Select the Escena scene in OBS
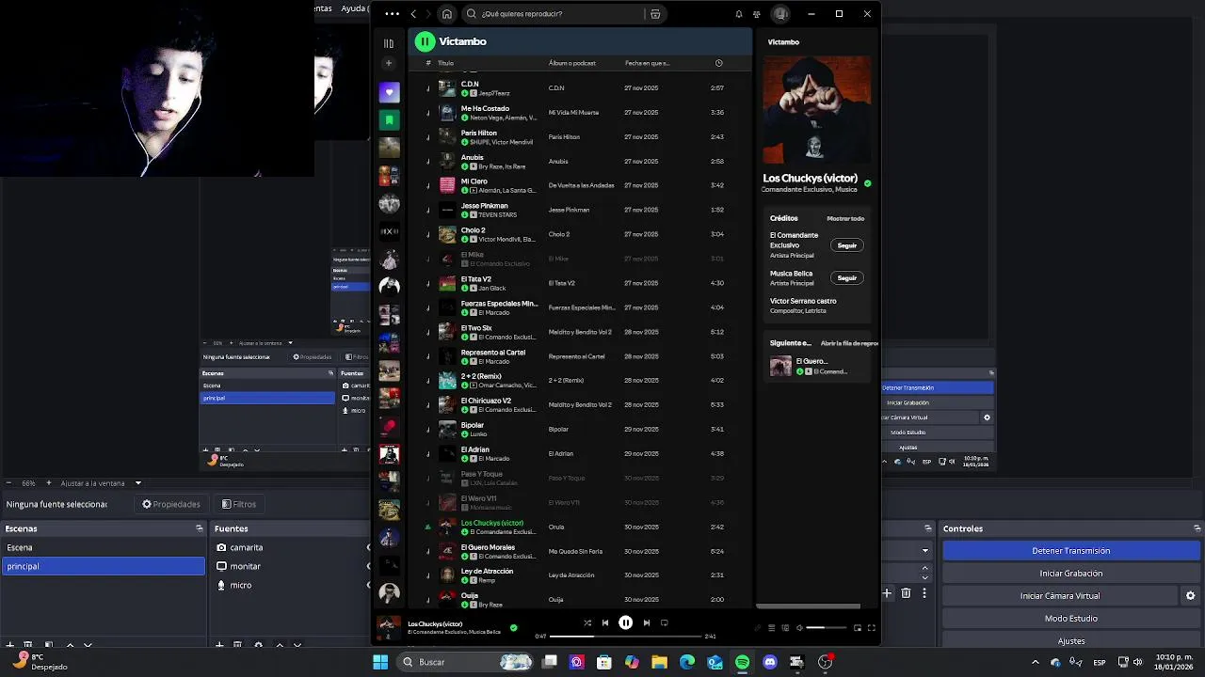 pos(104,547)
